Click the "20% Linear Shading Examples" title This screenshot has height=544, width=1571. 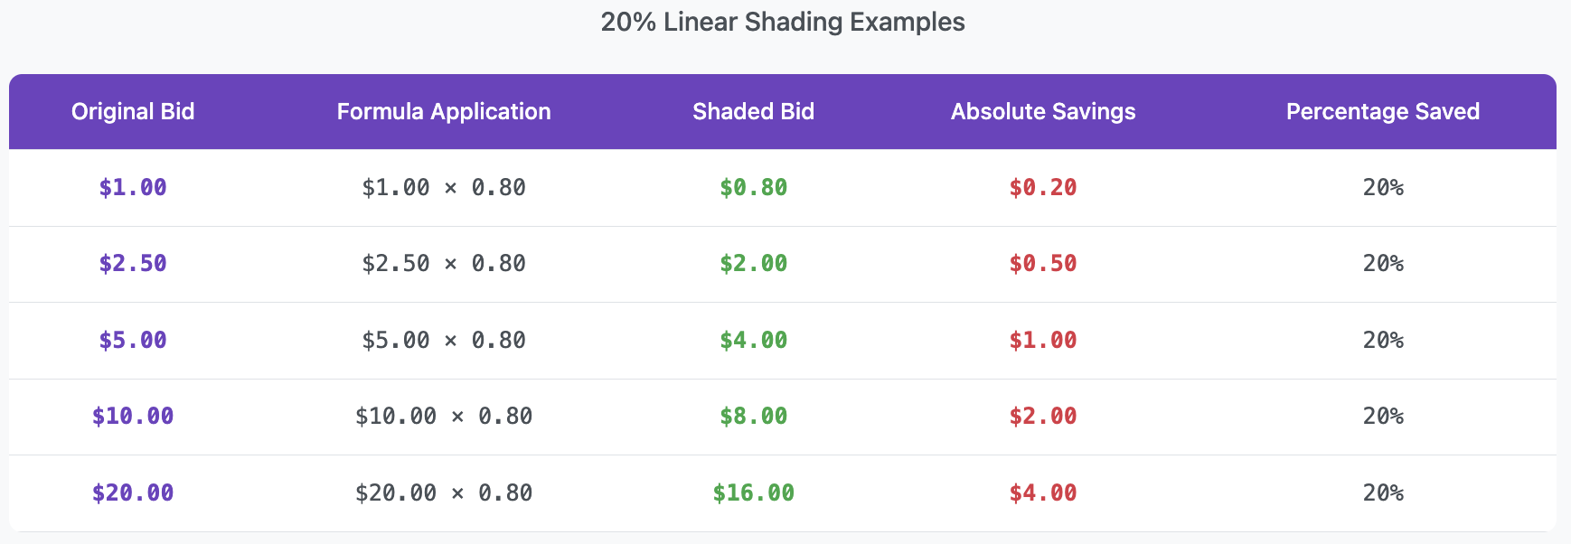[783, 22]
